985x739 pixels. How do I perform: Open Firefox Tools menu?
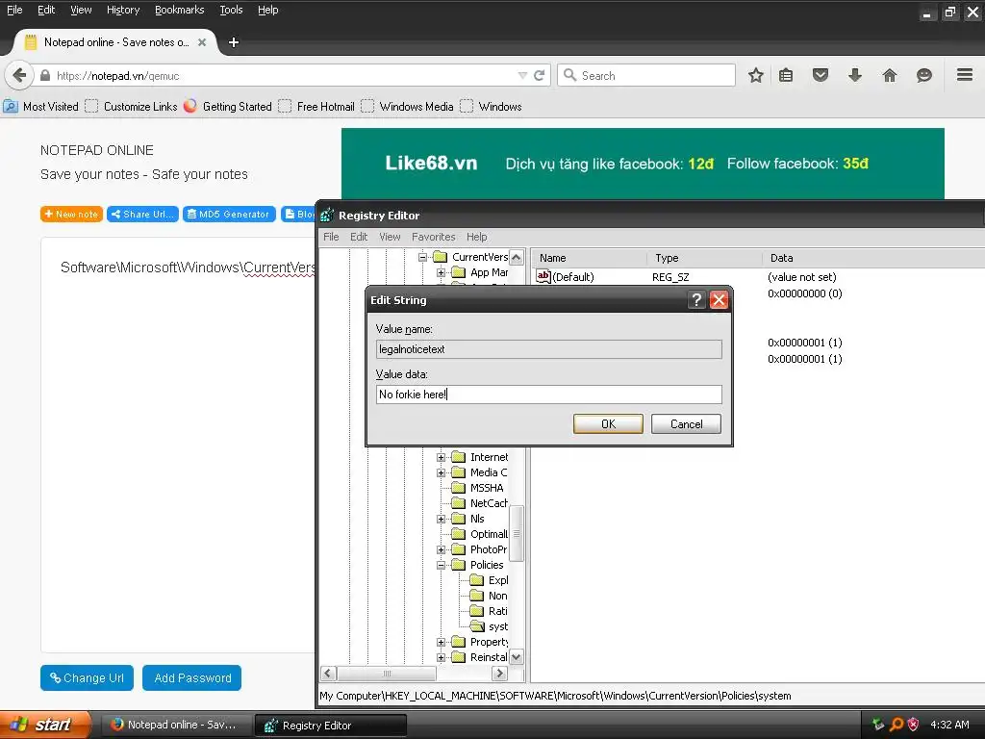(231, 10)
